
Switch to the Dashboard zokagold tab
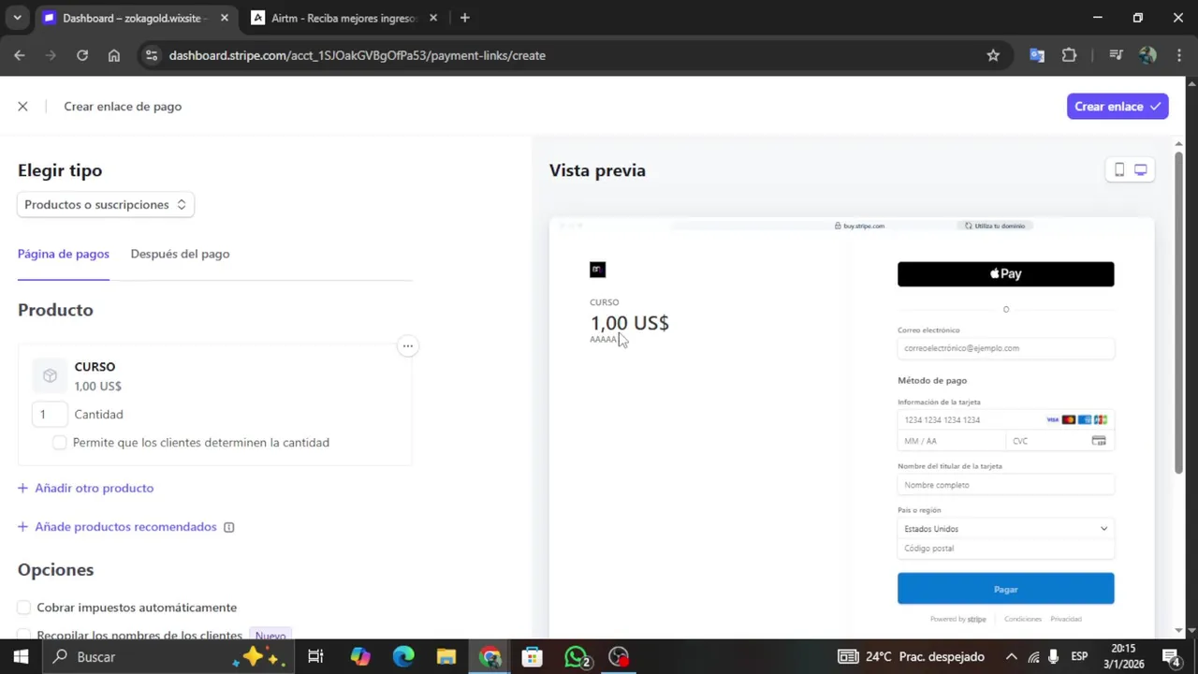[136, 18]
